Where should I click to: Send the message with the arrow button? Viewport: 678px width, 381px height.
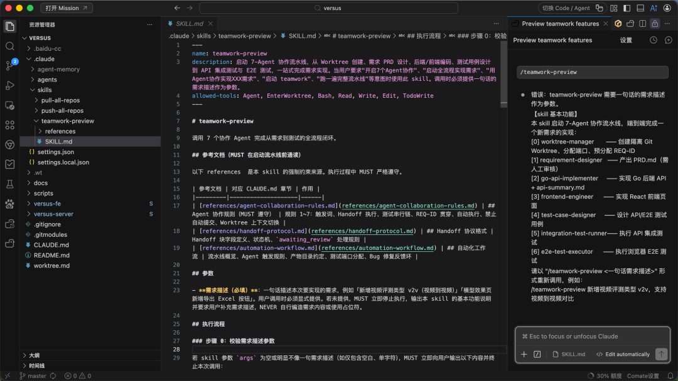pyautogui.click(x=661, y=354)
